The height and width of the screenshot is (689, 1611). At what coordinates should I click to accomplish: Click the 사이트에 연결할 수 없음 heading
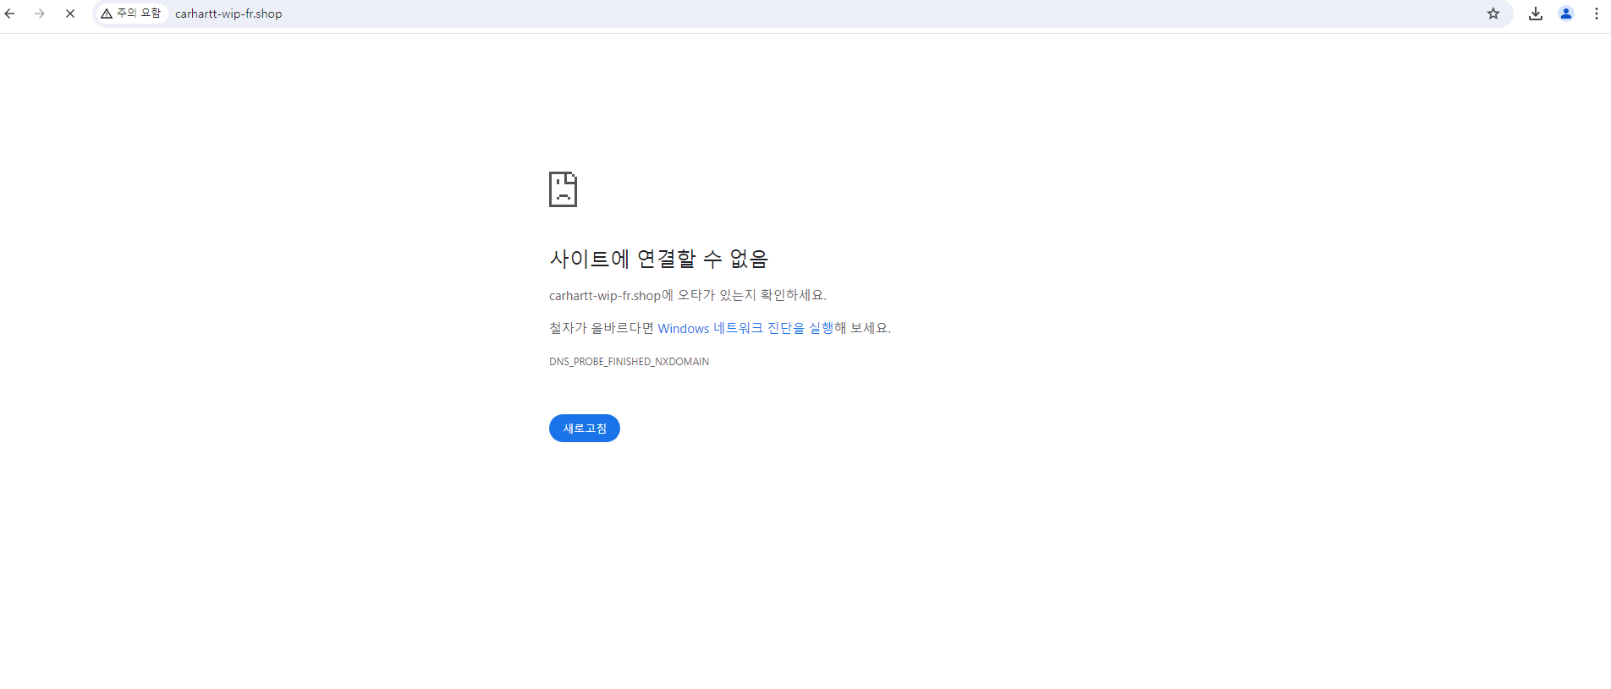point(658,259)
